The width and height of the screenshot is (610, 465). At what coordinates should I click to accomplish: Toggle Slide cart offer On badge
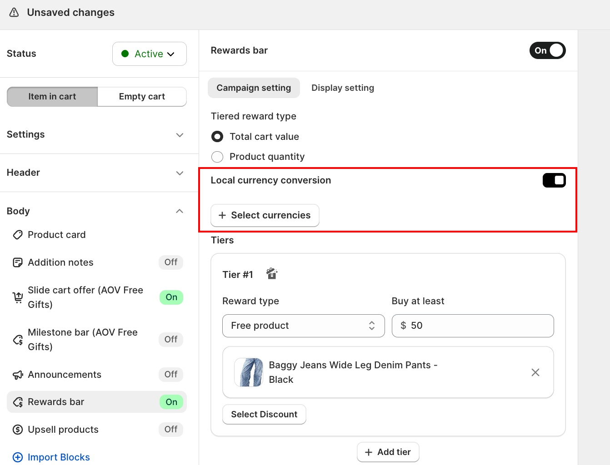tap(171, 297)
